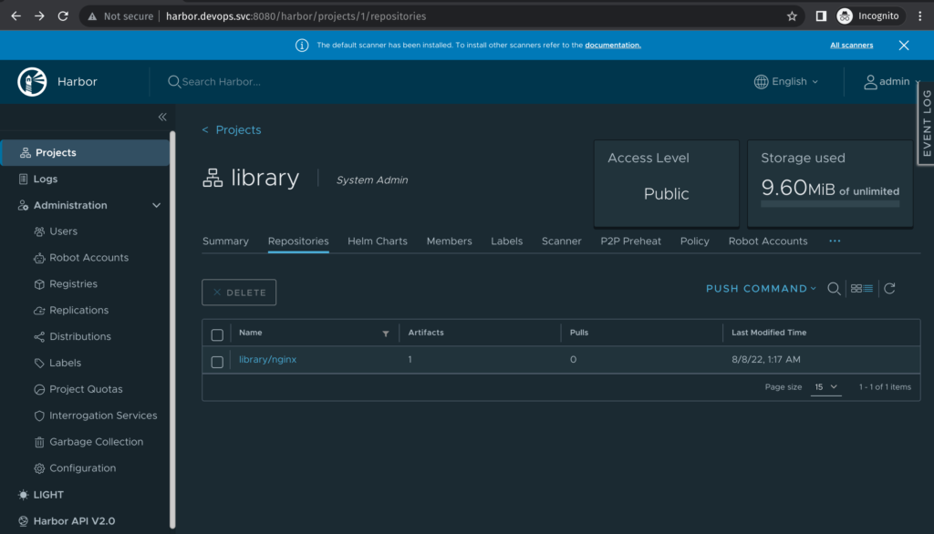The width and height of the screenshot is (934, 534).
Task: Open the English language dropdown
Action: pos(786,82)
